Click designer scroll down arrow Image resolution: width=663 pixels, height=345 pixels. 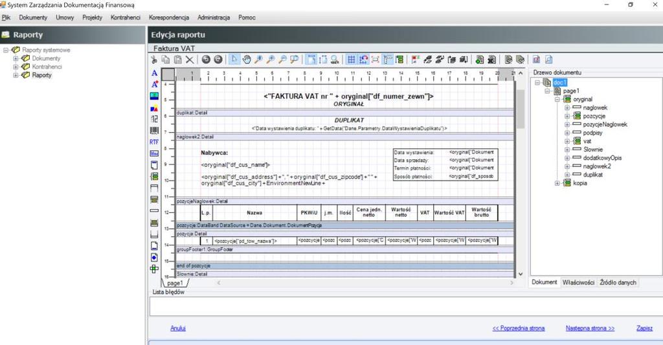point(521,274)
